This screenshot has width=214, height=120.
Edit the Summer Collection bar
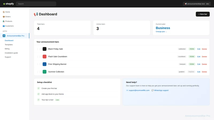pos(199,72)
